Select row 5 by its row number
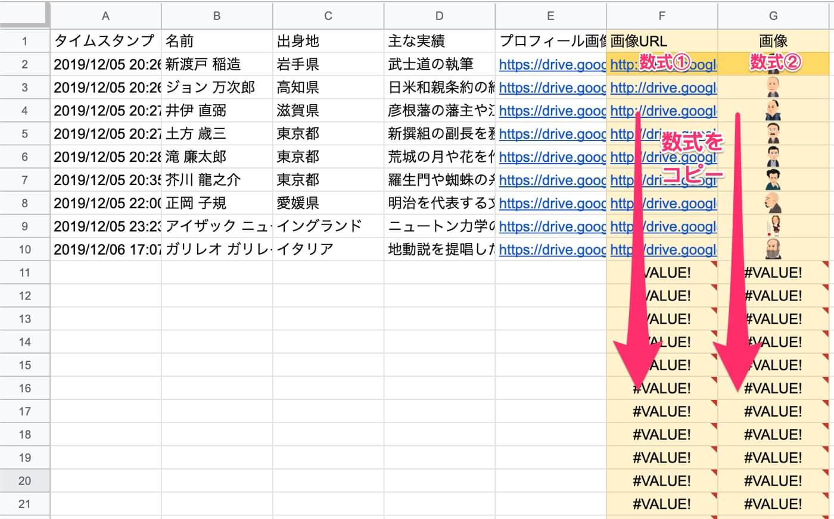This screenshot has width=834, height=519. coord(24,133)
